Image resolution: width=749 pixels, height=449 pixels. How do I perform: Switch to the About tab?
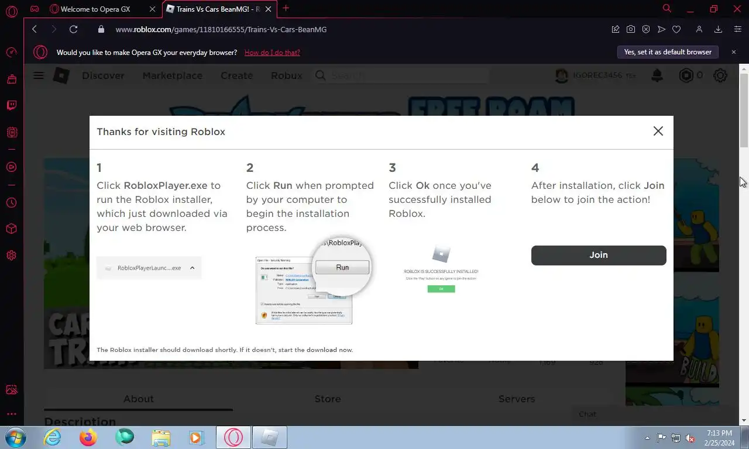click(x=139, y=399)
